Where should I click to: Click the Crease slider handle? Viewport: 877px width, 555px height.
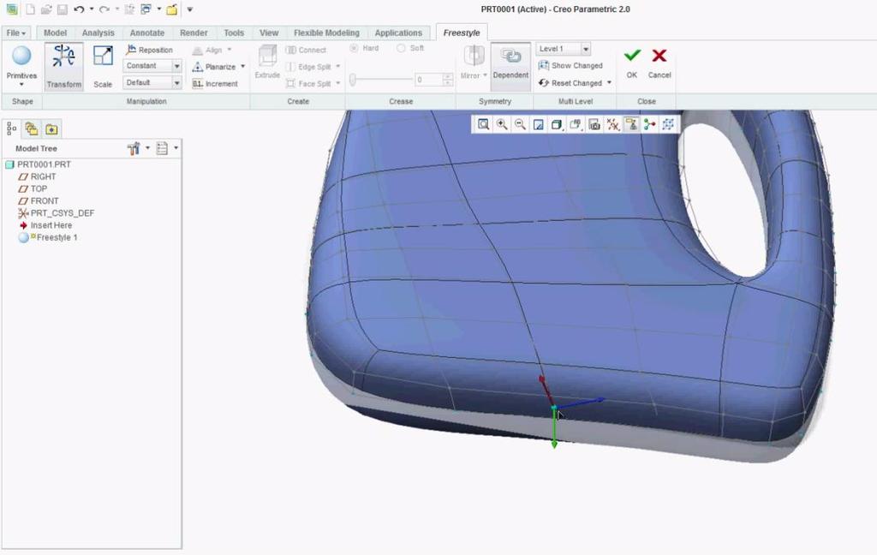[x=353, y=80]
